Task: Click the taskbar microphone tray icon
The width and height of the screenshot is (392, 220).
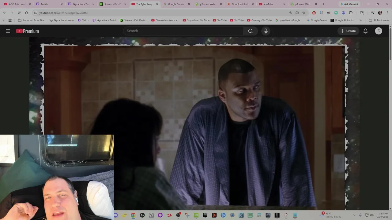Action: tap(360, 215)
